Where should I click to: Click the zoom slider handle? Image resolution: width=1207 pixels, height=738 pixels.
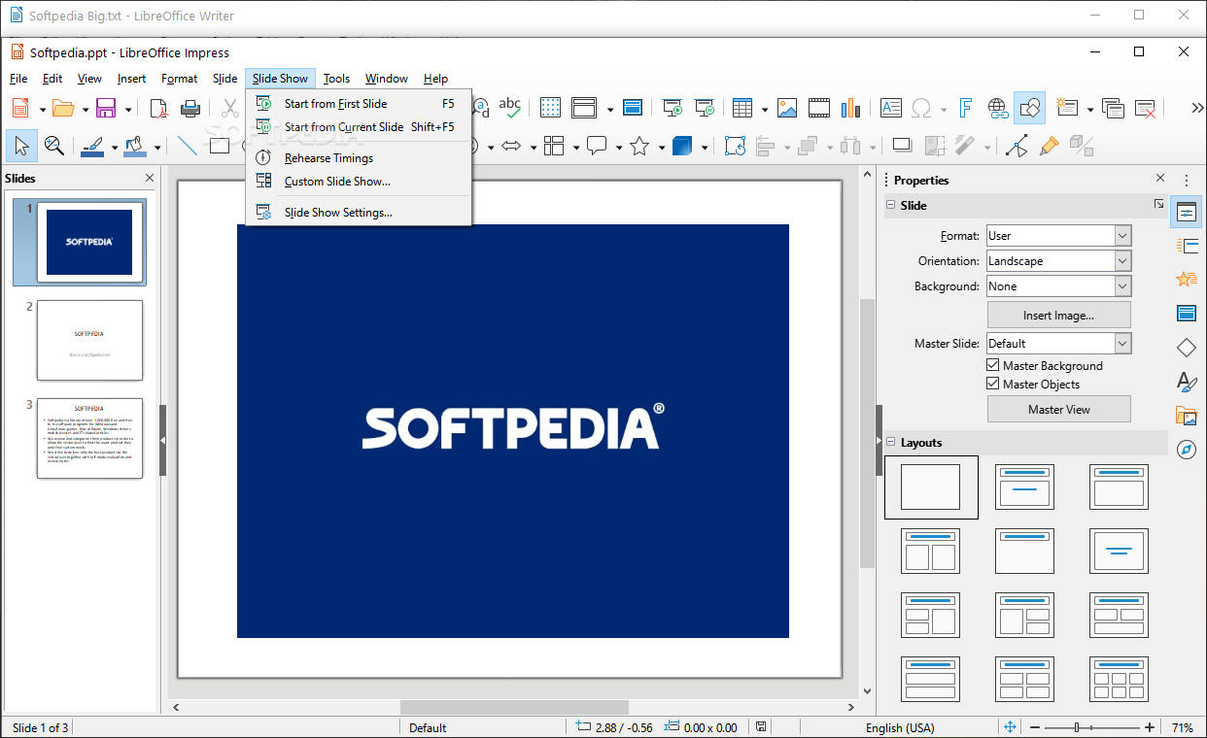[1077, 727]
